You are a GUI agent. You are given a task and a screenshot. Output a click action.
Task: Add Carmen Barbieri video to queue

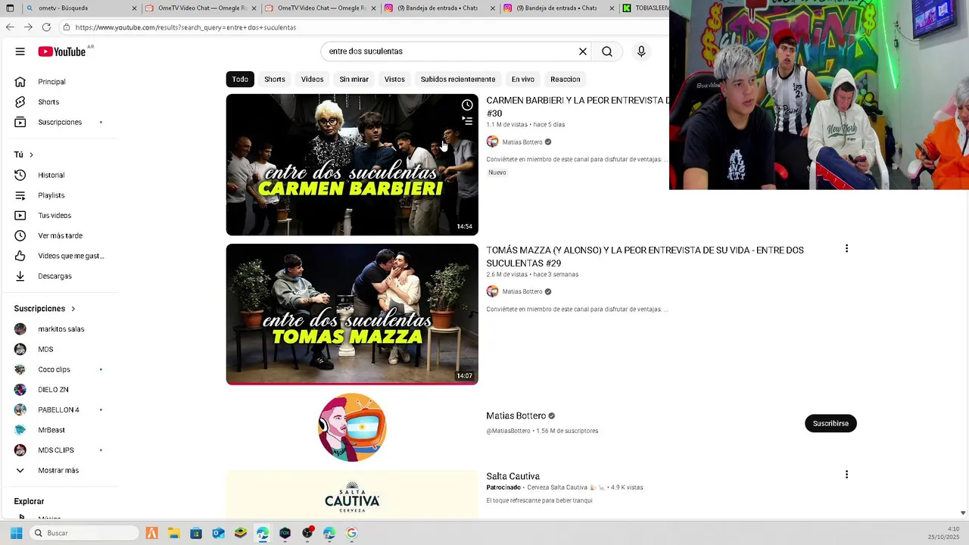(467, 121)
